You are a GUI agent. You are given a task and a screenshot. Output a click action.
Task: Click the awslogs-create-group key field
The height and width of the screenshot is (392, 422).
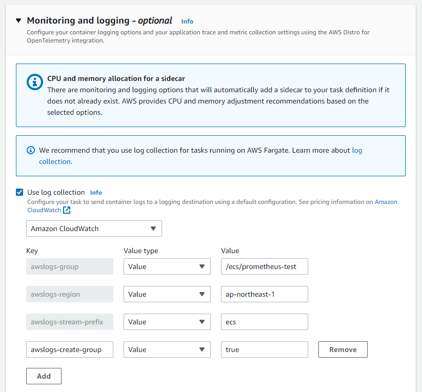[x=69, y=349]
